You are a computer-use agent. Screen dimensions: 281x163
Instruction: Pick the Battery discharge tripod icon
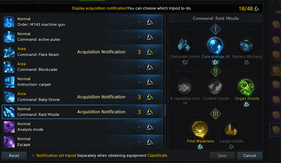246,45
